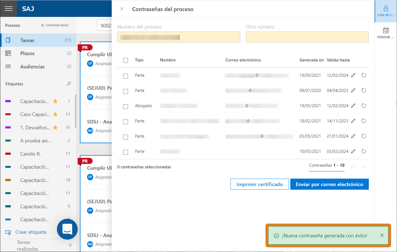Check the Parte row dated 03/05/2021
Image resolution: width=397 pixels, height=252 pixels.
click(126, 137)
